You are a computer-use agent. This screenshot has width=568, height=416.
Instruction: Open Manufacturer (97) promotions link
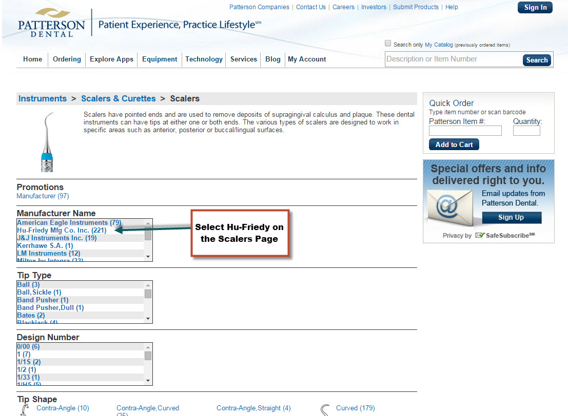(43, 196)
